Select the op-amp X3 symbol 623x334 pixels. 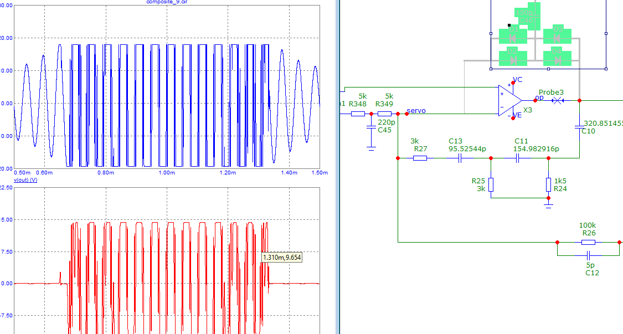pos(510,100)
